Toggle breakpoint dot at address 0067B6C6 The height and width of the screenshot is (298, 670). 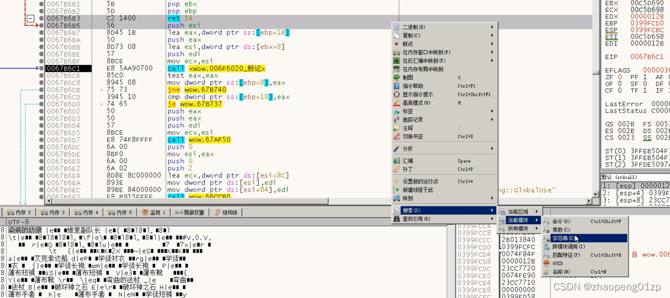click(41, 76)
